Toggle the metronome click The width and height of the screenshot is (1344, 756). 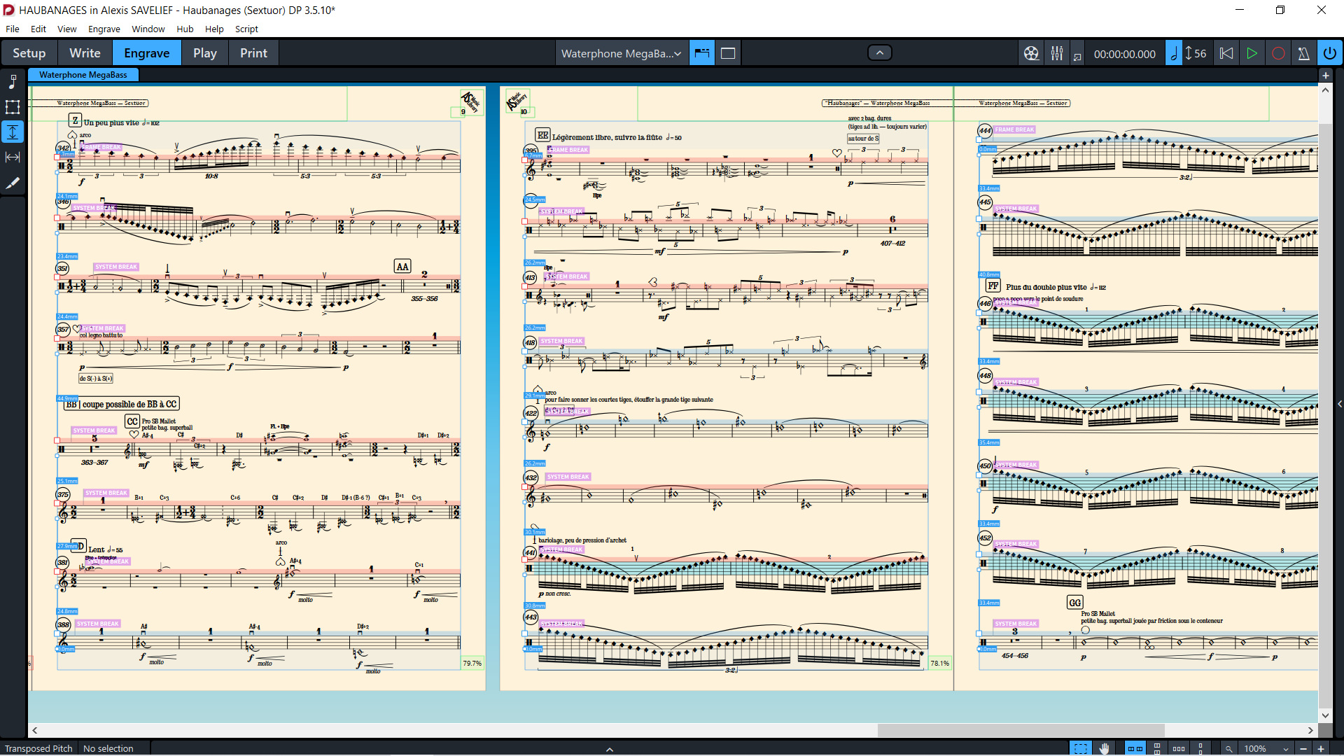[1303, 53]
